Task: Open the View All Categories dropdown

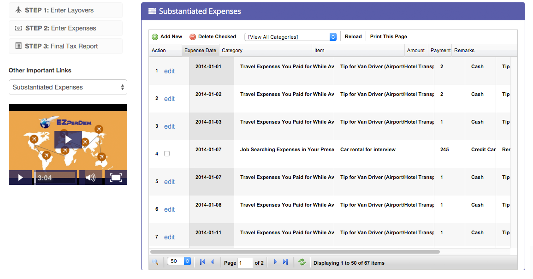Action: (290, 37)
